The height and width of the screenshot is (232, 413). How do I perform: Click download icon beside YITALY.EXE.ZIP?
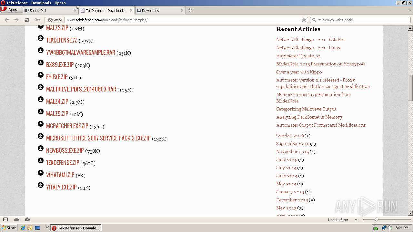41,185
